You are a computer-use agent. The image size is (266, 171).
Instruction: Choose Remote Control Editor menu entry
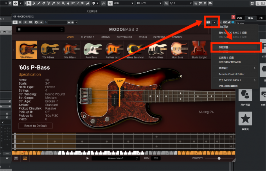[235, 74]
